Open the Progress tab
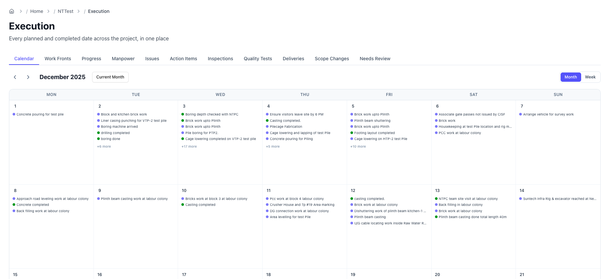Screen dimensions: 609x279 coord(91,59)
